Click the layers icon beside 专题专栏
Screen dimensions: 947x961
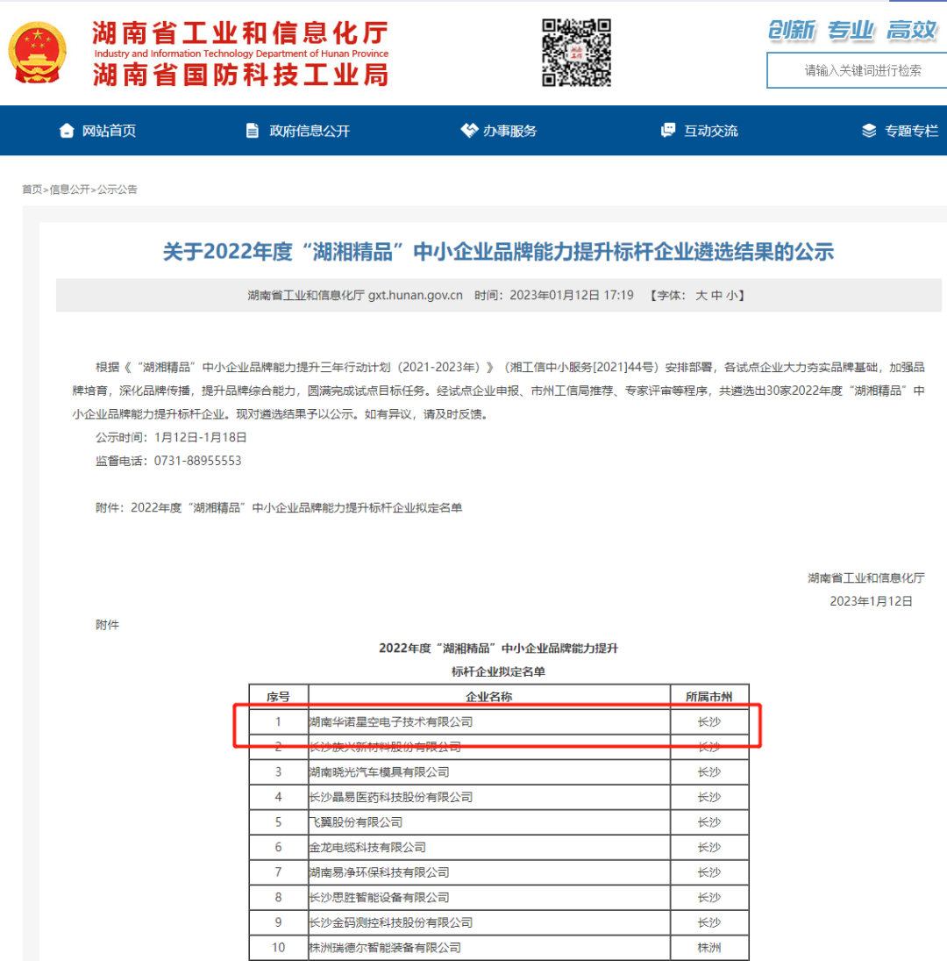coord(869,131)
